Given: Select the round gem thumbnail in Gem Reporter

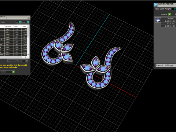Looking at the screenshot, I should [x=158, y=20].
